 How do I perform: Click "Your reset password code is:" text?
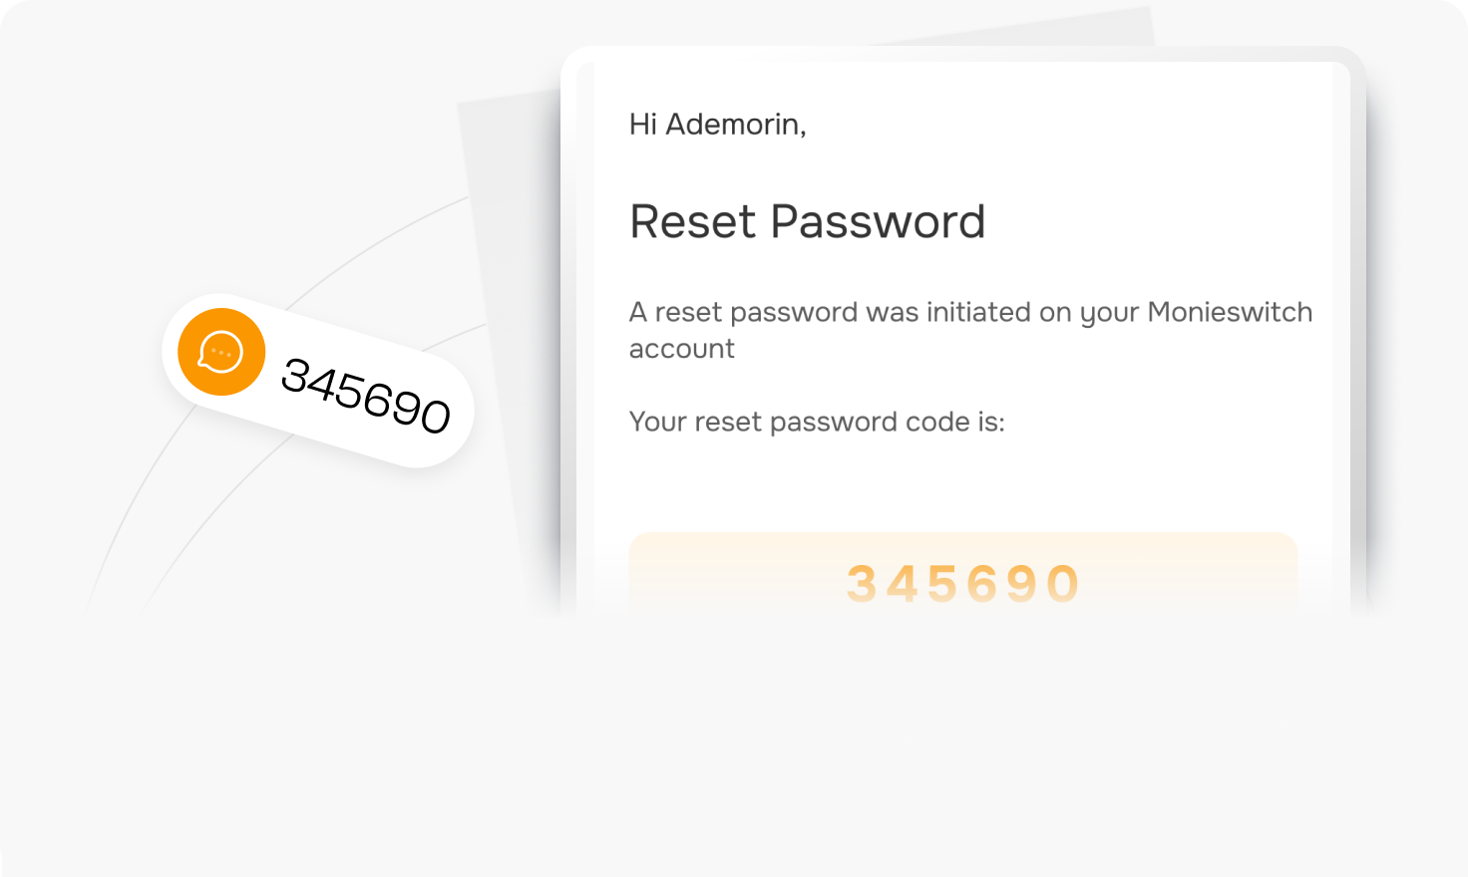[x=816, y=422]
